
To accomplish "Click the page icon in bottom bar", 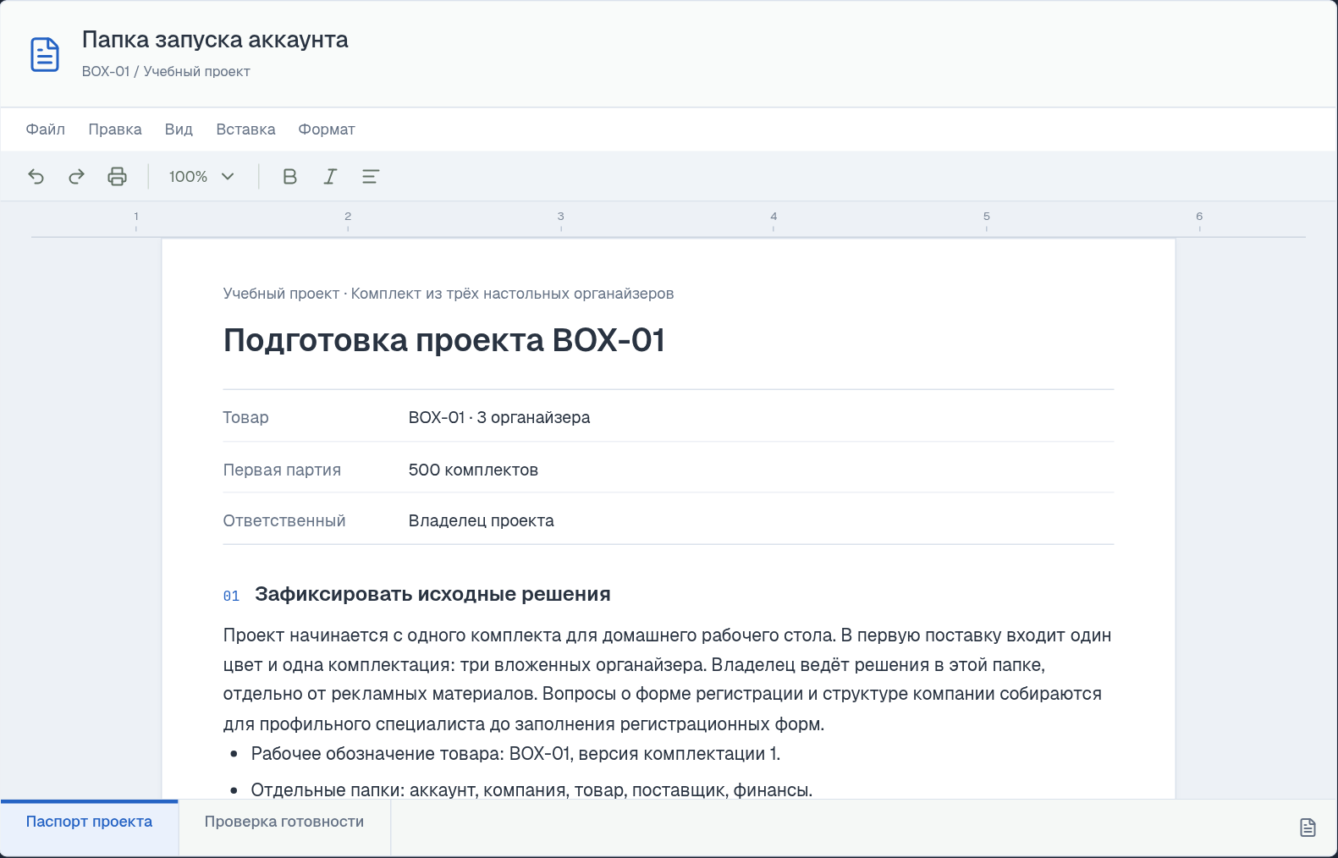I will point(1308,828).
